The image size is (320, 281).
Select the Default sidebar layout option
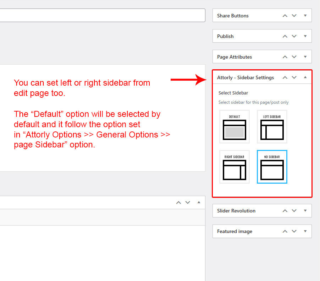(235, 126)
